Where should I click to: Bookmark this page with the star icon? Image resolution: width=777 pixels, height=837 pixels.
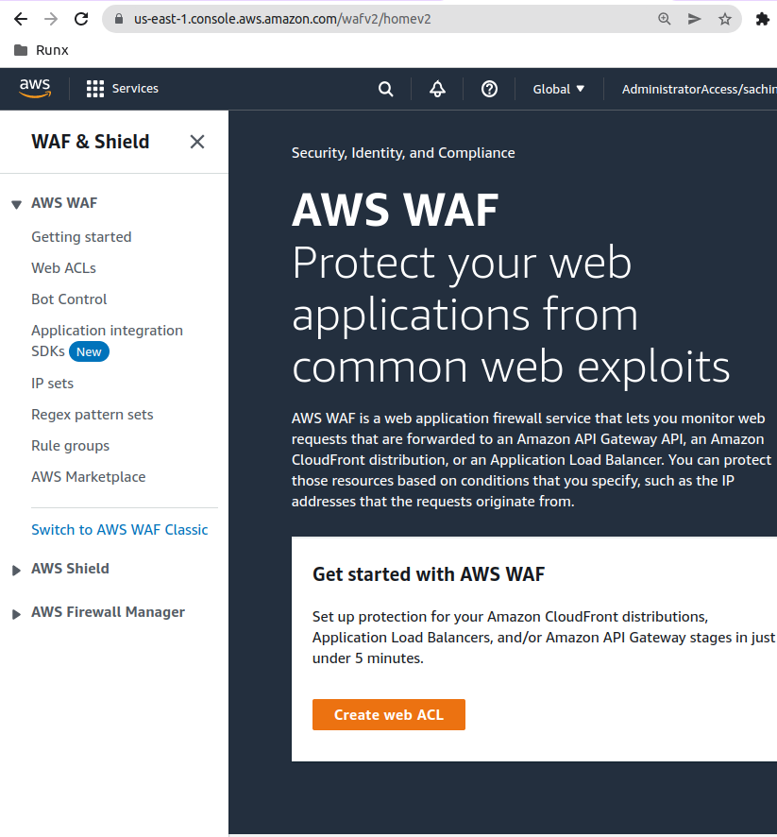pyautogui.click(x=725, y=19)
